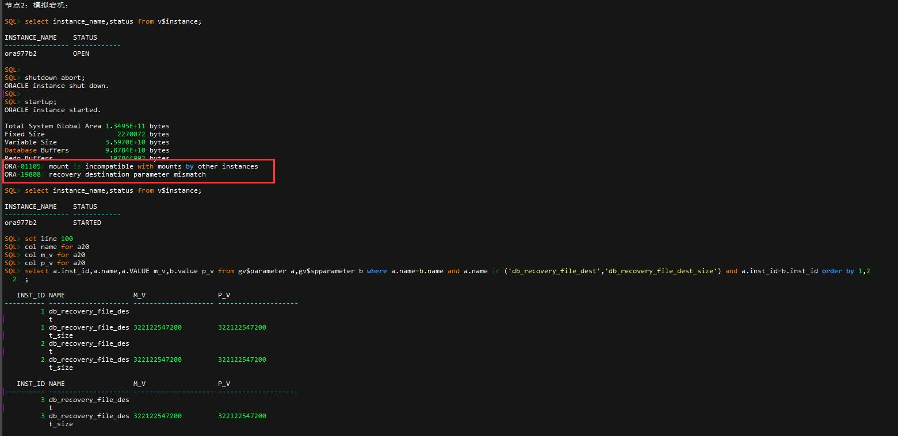Click ora977b2 beside the OPEN status
Screen dimensions: 898x436
[x=21, y=53]
